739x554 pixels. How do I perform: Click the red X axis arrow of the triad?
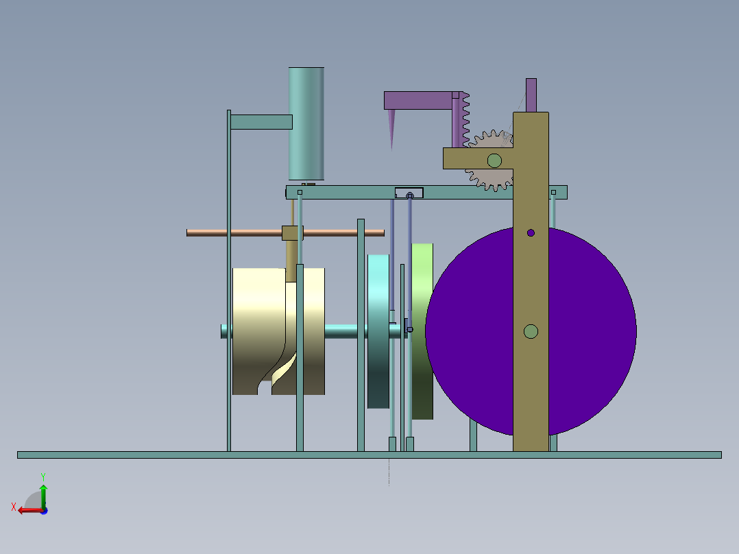30,510
